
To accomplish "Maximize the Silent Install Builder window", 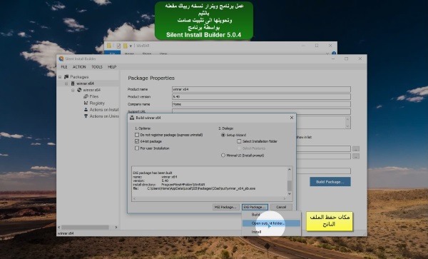I will tap(346, 59).
